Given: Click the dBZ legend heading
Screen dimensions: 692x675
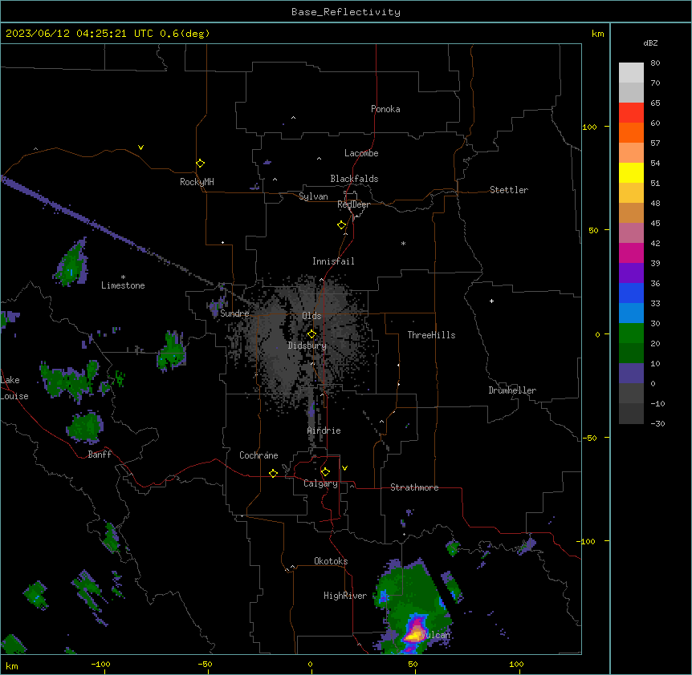Looking at the screenshot, I should click(x=650, y=42).
